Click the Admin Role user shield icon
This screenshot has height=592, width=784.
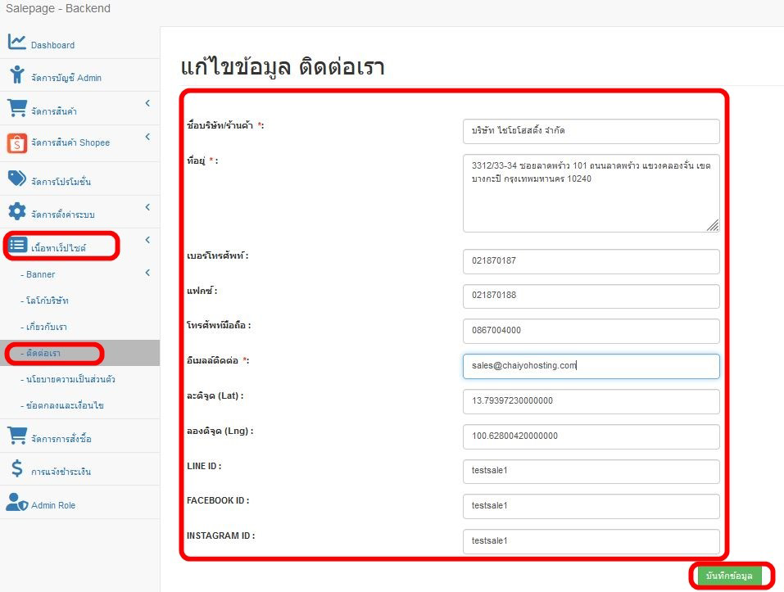point(17,503)
